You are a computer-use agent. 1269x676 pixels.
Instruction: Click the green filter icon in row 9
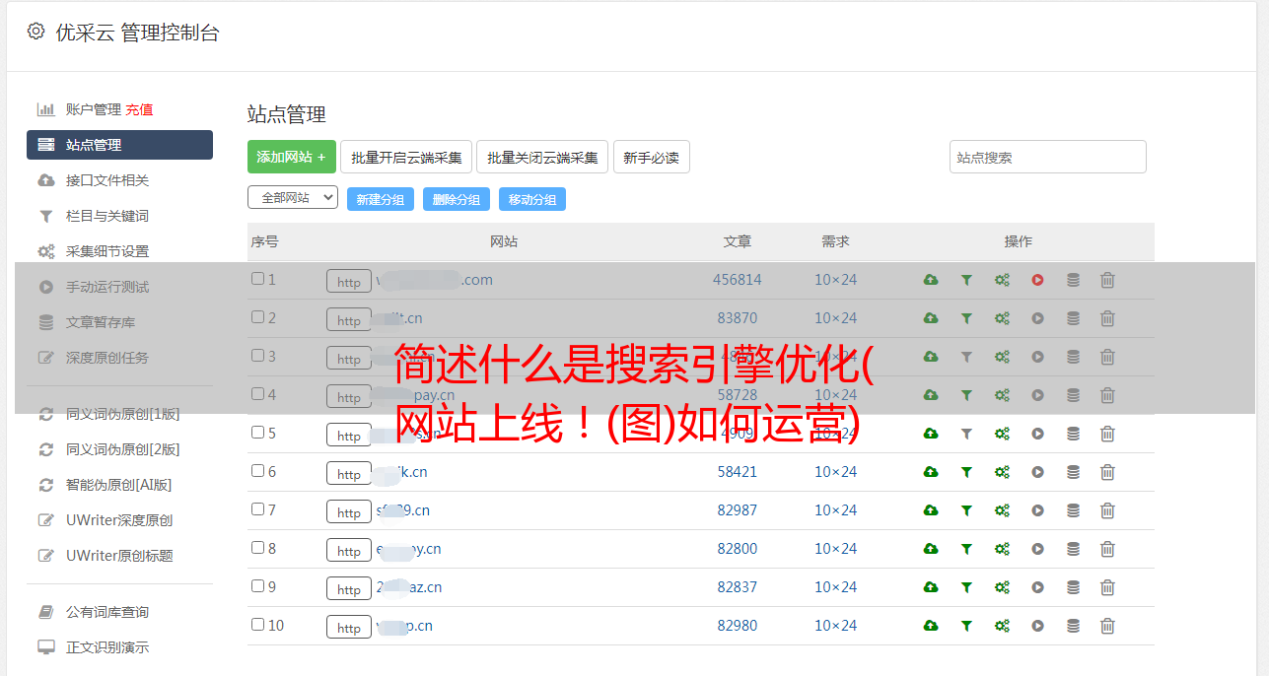coord(966,587)
